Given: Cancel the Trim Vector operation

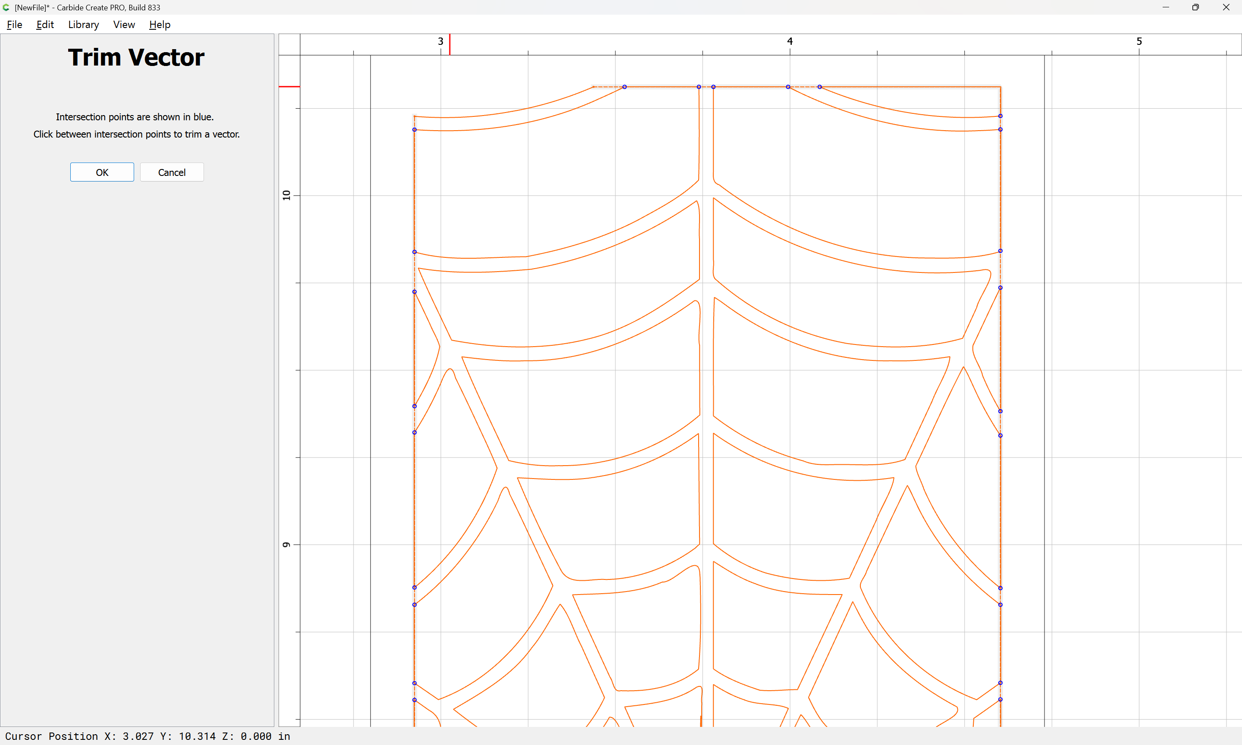Looking at the screenshot, I should click(172, 172).
